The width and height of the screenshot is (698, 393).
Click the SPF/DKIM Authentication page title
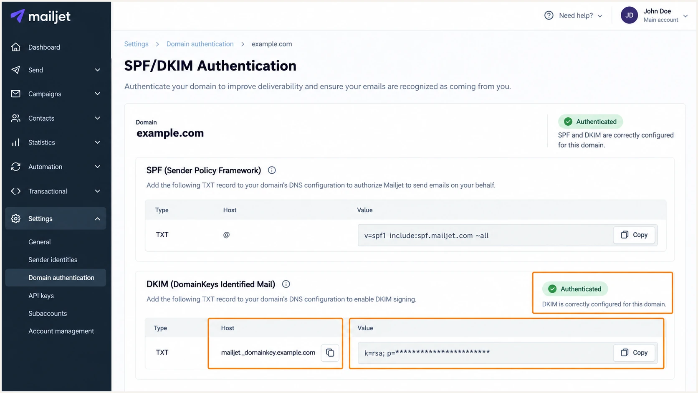click(210, 66)
